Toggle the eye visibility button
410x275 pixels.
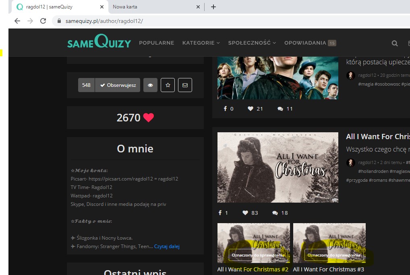point(150,85)
